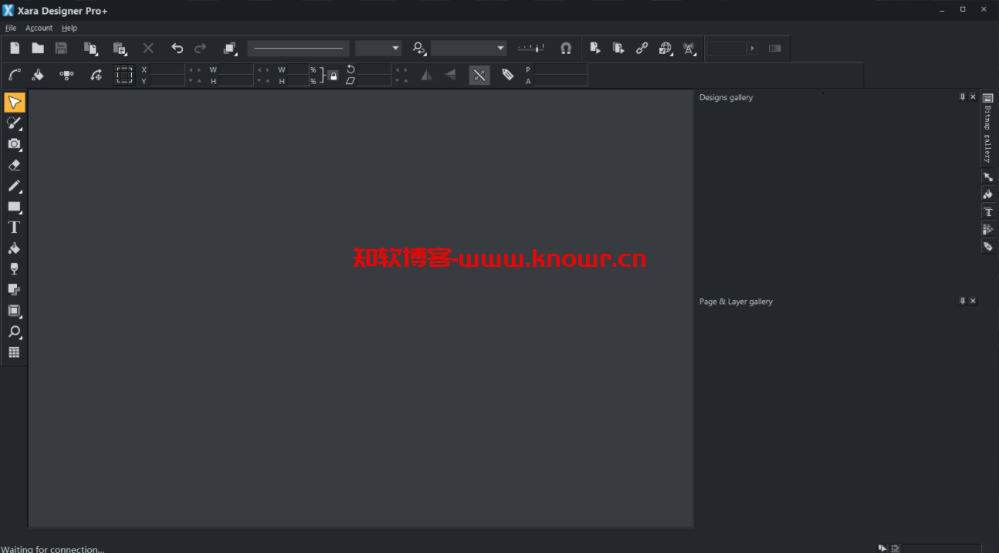Click the preview page play icon
Screen dimensions: 999x553
click(x=595, y=48)
